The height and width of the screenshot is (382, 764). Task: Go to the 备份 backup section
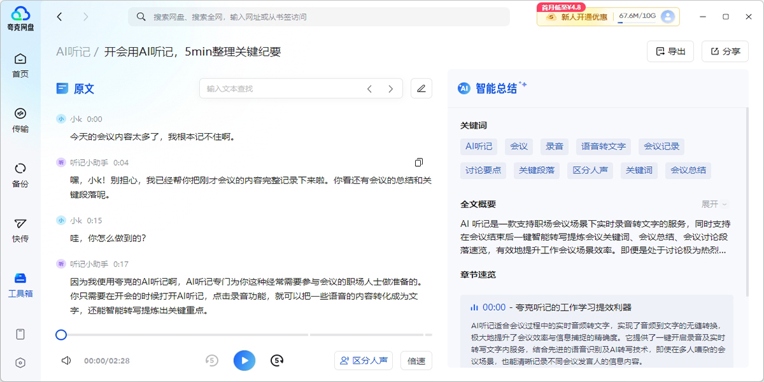(20, 175)
